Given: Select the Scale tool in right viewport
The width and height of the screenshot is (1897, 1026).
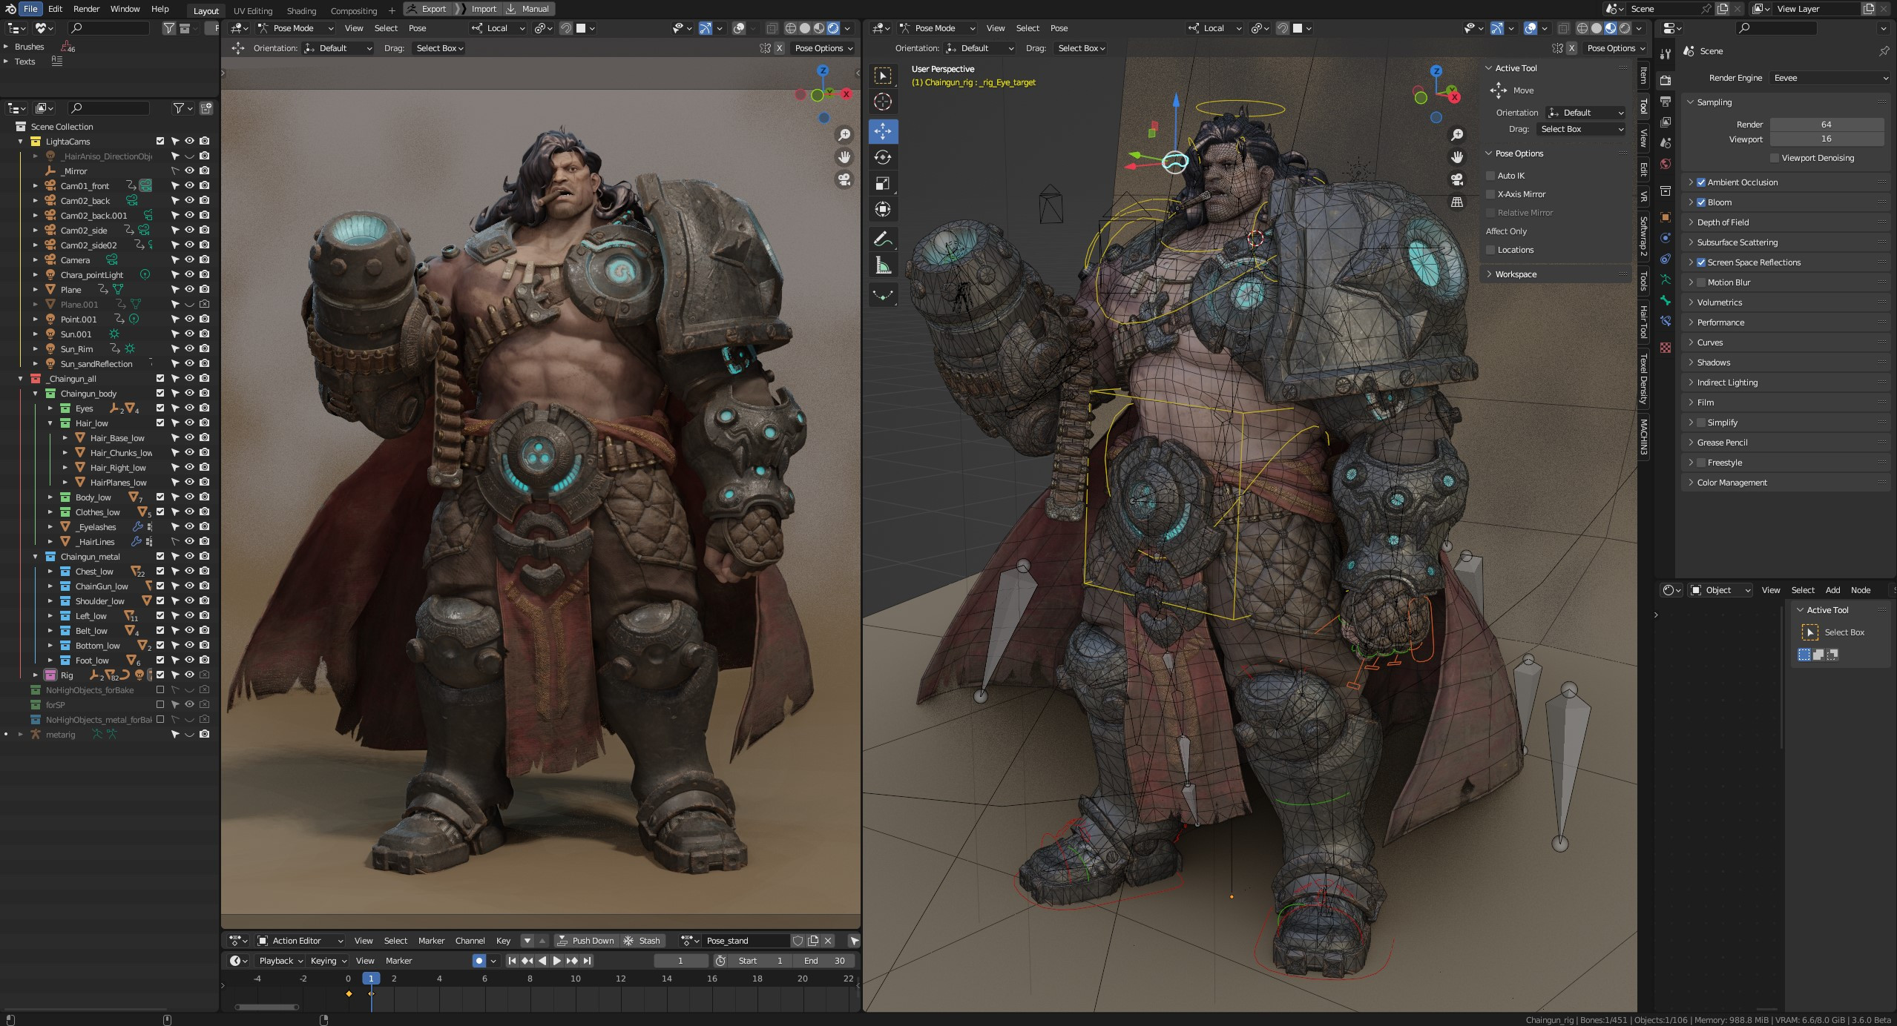Looking at the screenshot, I should point(883,183).
